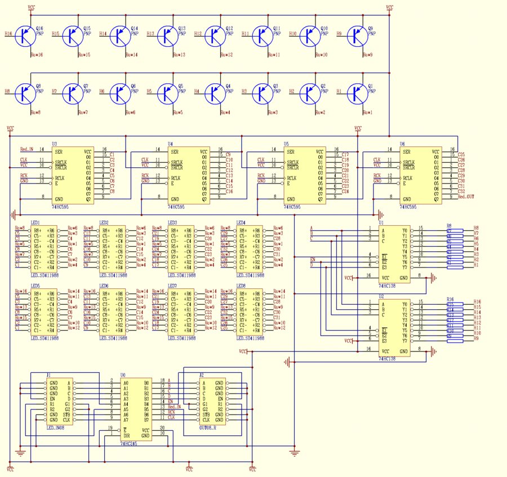
Task: Click the R8 resistor symbol
Action: coord(455,230)
